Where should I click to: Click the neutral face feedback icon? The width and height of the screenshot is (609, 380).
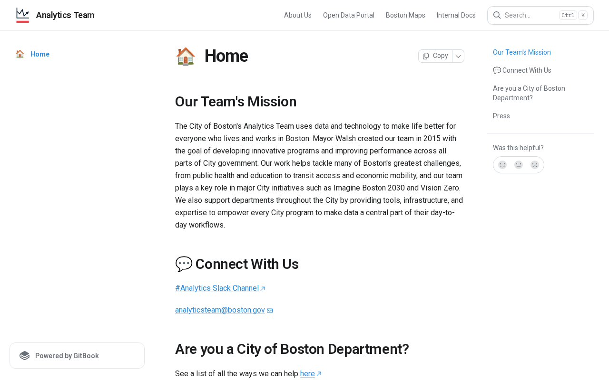519,165
